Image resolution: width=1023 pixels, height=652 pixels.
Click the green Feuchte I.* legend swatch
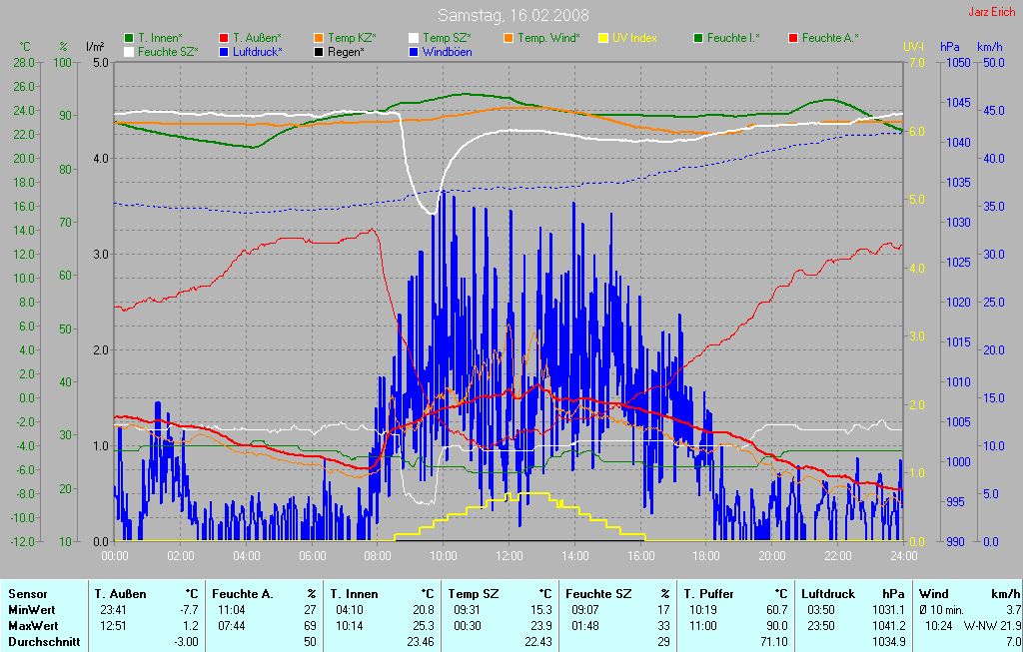click(698, 39)
